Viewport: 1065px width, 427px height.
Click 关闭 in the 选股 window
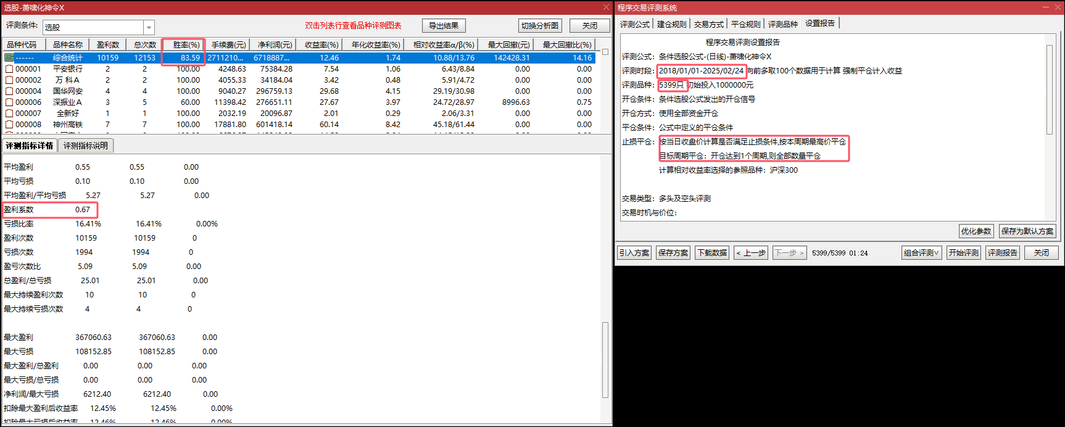pos(590,25)
